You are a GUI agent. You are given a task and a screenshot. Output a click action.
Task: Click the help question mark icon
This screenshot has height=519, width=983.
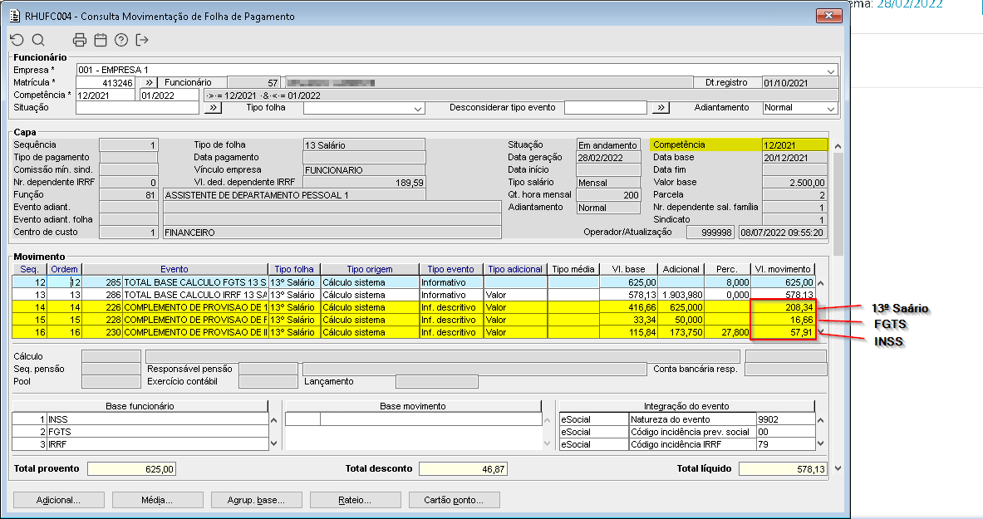point(121,40)
